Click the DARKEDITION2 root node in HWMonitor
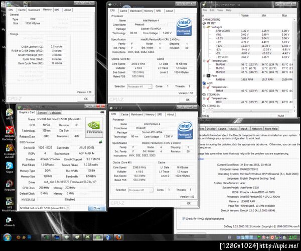 [x=211, y=20]
